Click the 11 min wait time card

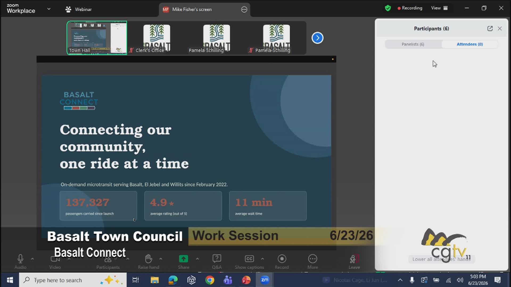point(268,206)
